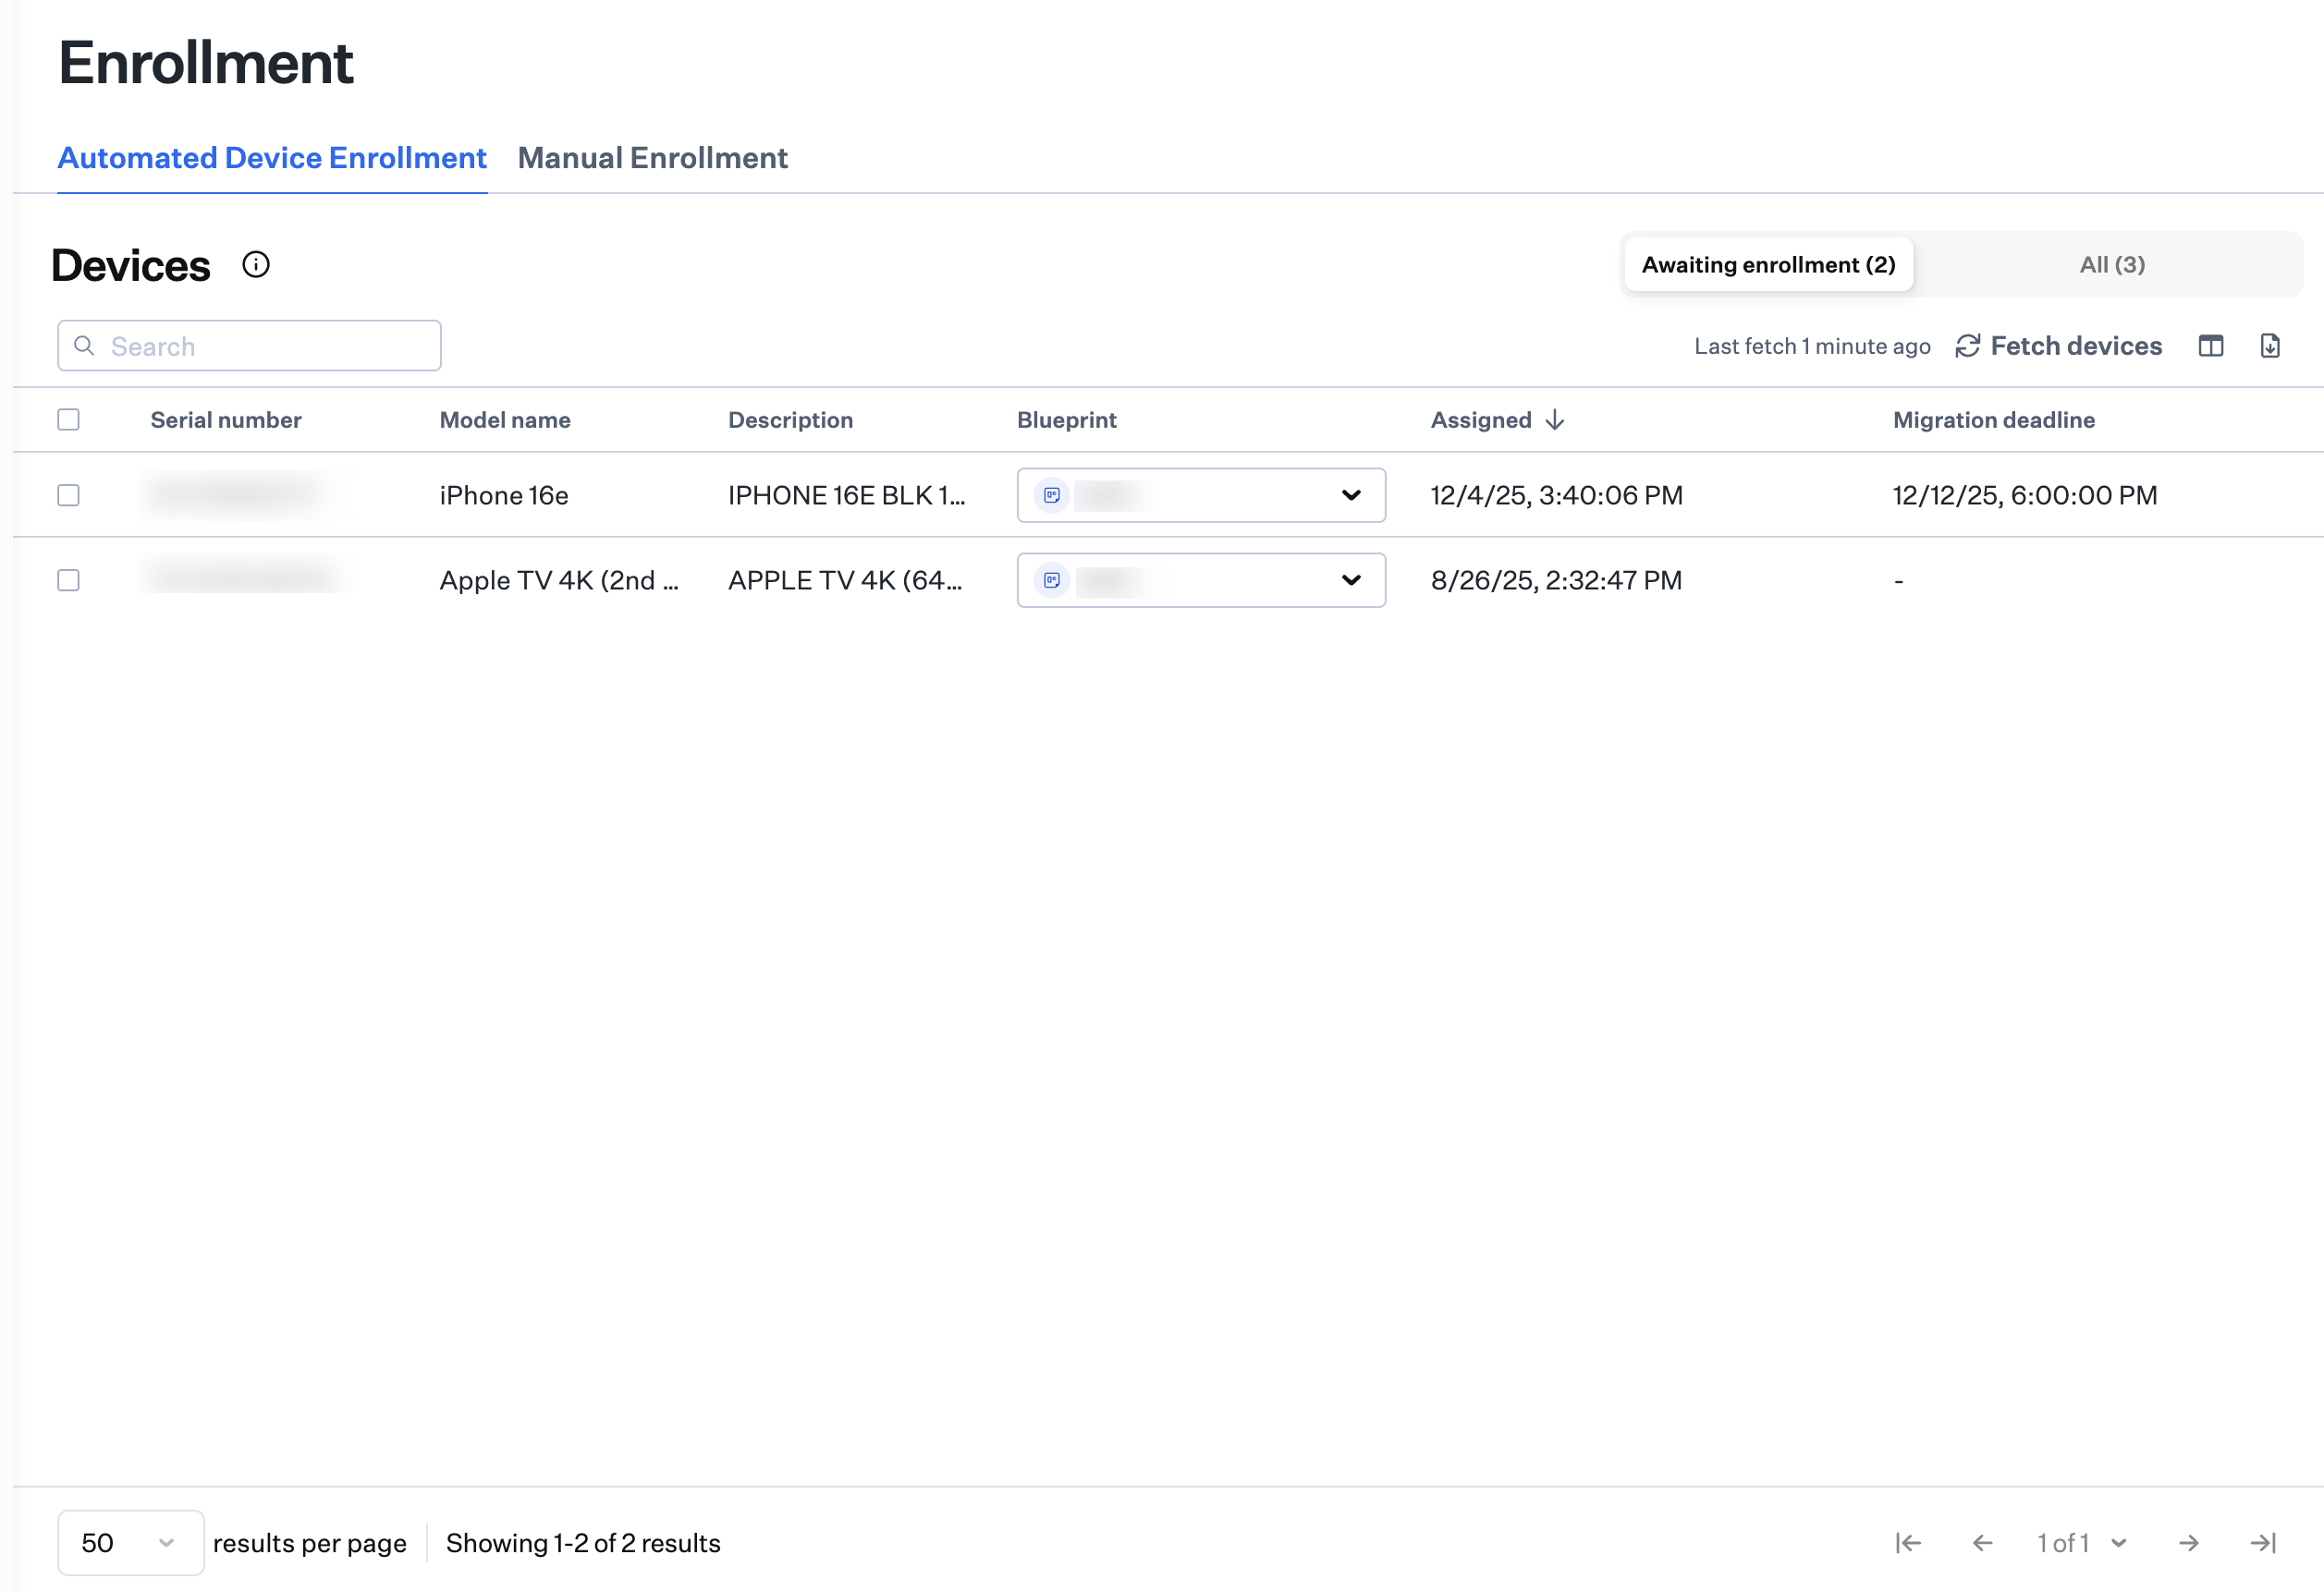Viewport: 2324px width, 1591px height.
Task: Go to the next page arrow
Action: (2188, 1543)
